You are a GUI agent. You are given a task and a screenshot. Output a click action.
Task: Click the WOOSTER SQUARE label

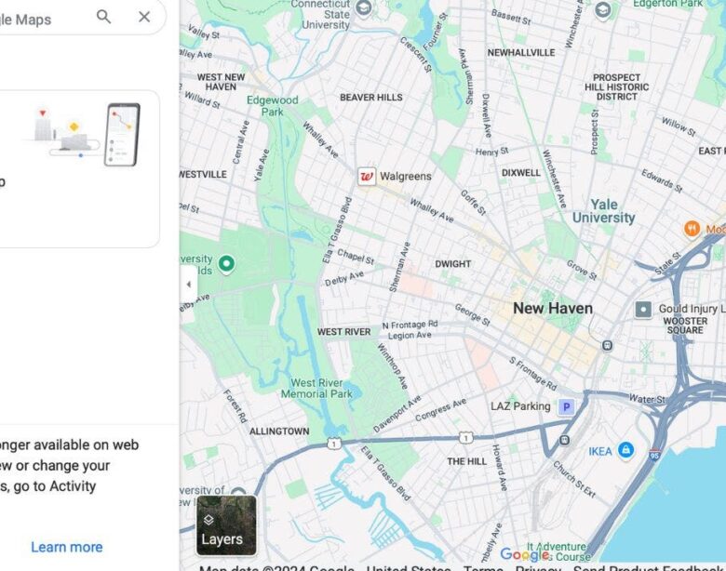(685, 325)
